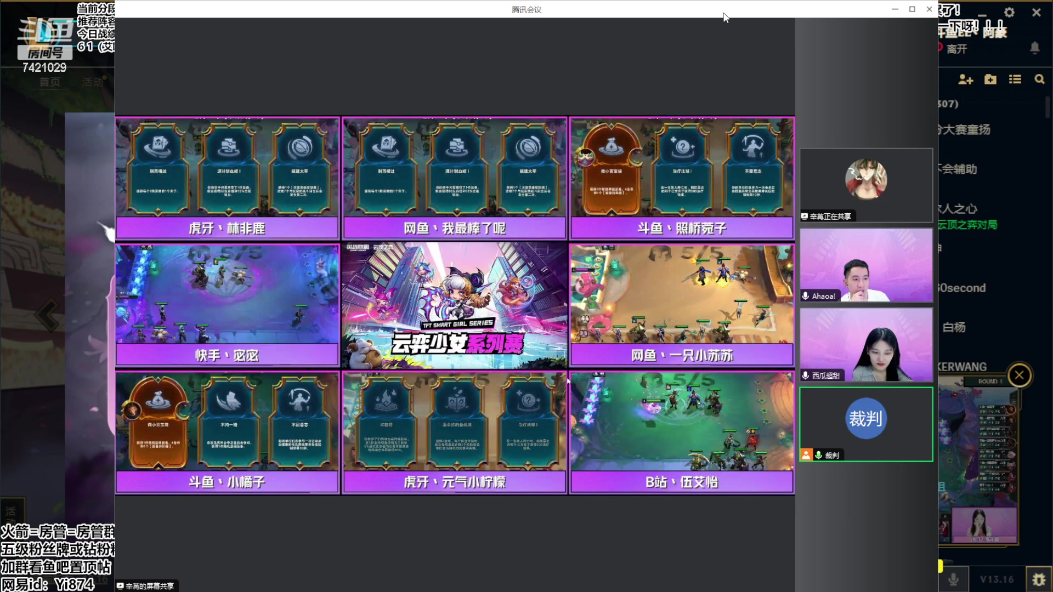The width and height of the screenshot is (1053, 592).
Task: Click the friends search magnifier icon
Action: (x=1039, y=79)
